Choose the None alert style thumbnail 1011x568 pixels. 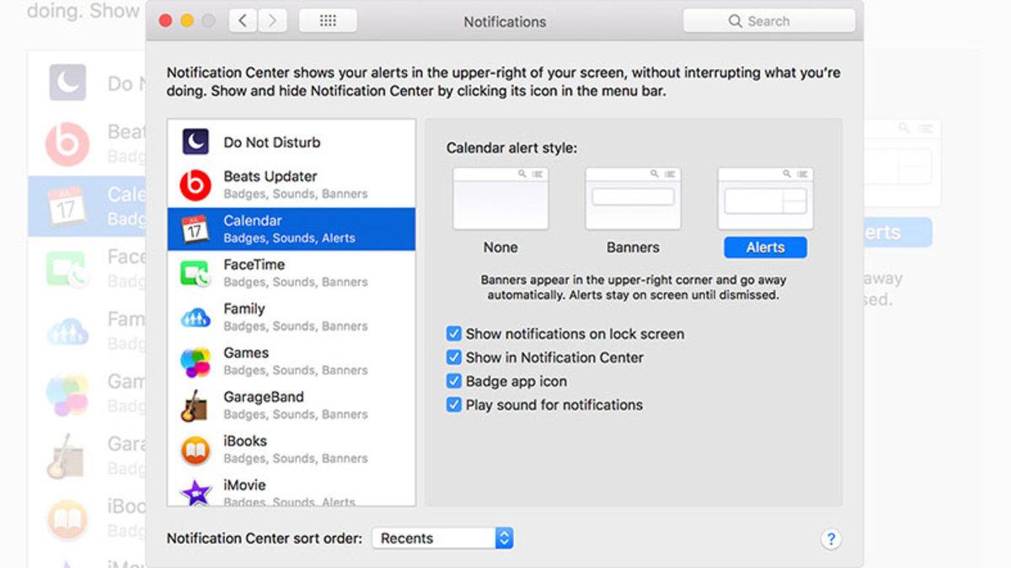(500, 199)
